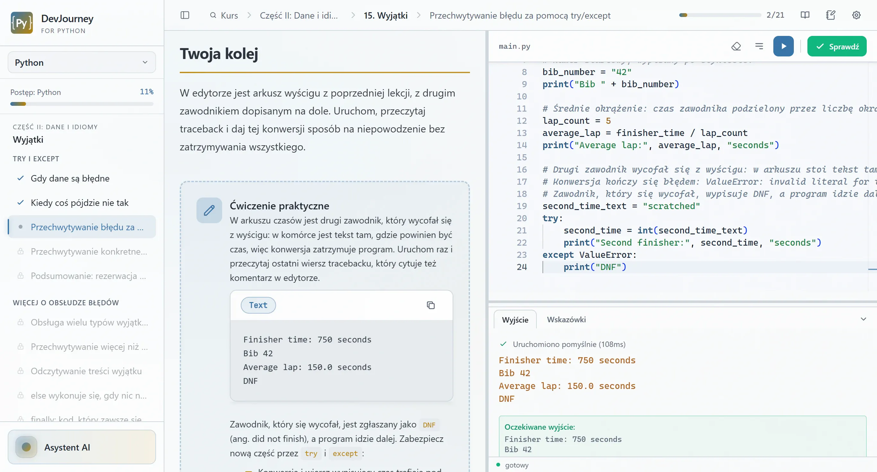Screen dimensions: 877x472
Task: Click the pencil exercise icon
Action: [x=209, y=210]
